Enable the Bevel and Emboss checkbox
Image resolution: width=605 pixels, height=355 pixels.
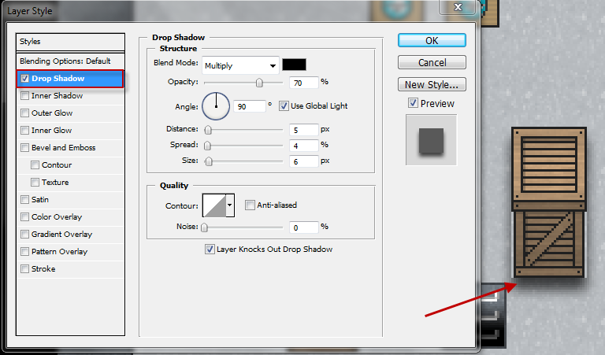click(25, 148)
